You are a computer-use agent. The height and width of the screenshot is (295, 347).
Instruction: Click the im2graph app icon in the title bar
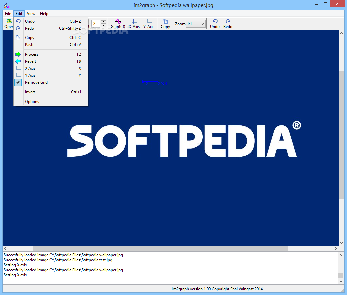pyautogui.click(x=6, y=5)
